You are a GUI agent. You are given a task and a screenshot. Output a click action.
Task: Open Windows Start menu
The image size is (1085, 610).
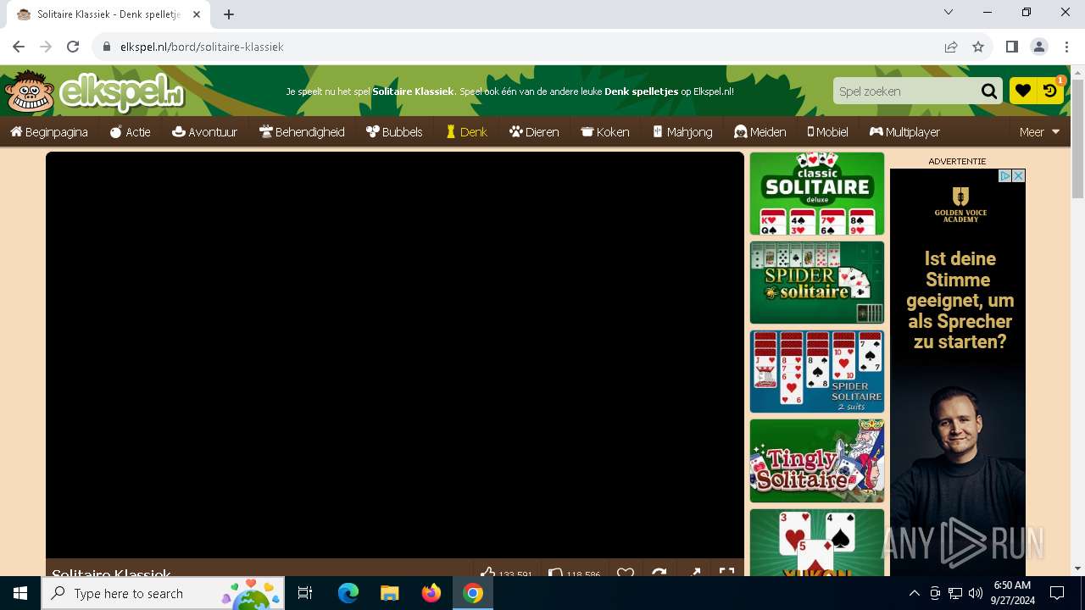point(20,593)
